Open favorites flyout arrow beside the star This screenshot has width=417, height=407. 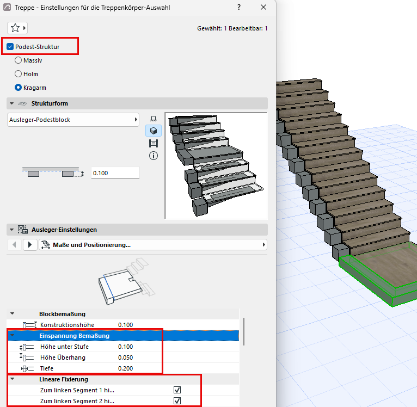tap(24, 28)
